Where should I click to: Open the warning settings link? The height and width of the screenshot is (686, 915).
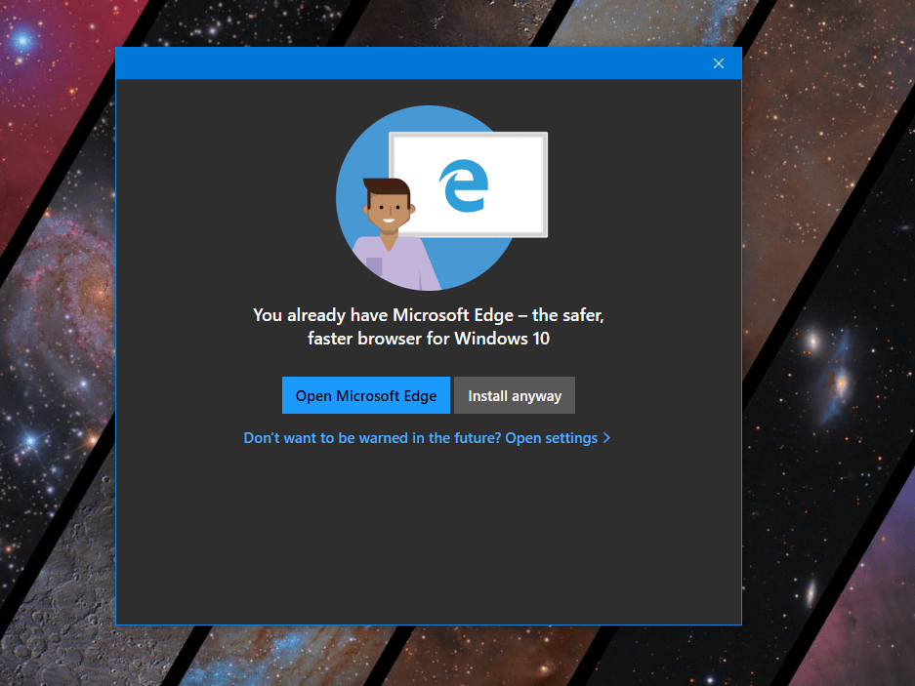click(x=421, y=438)
